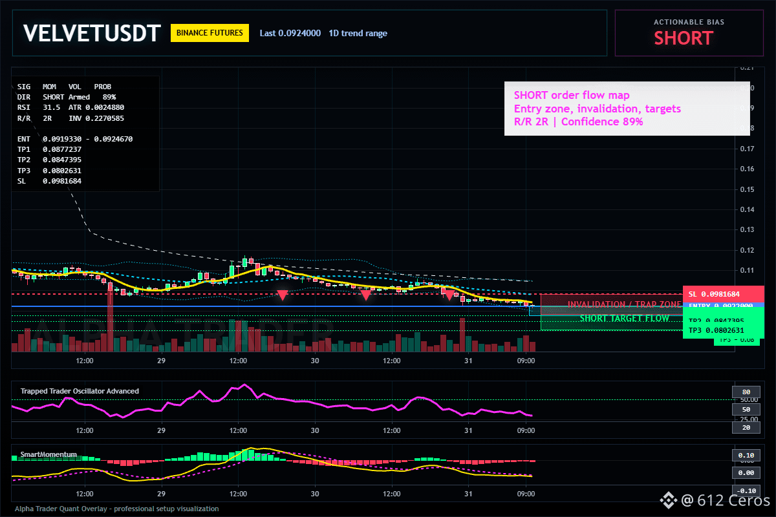Click the 80 level badge on oscillator axis
776x517 pixels.
click(x=746, y=392)
